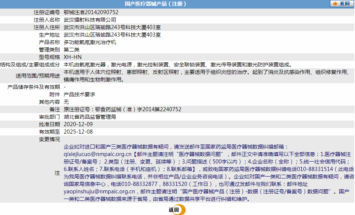355x215 pixels.
Task: Select the original registration number in 备注
Action: [122, 109]
